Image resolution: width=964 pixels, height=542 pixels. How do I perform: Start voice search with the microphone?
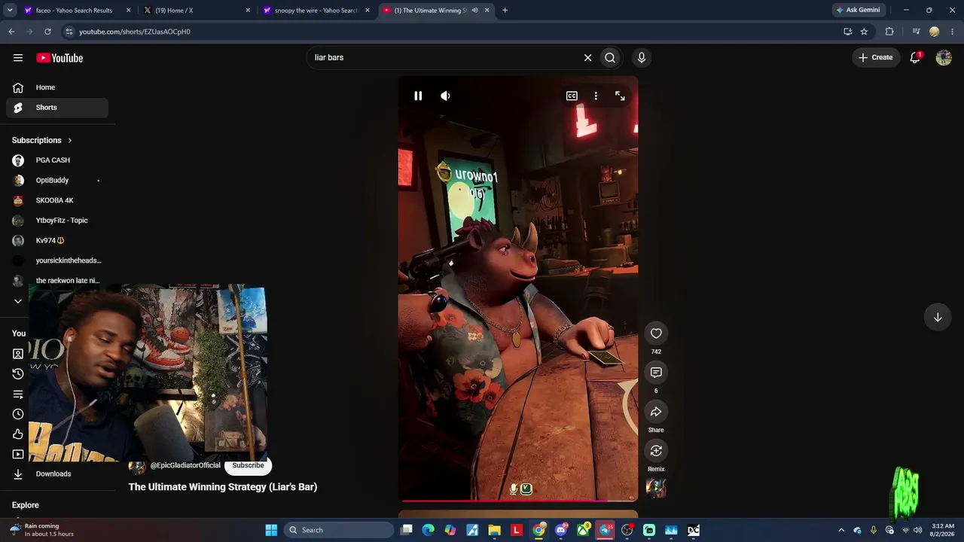click(642, 58)
